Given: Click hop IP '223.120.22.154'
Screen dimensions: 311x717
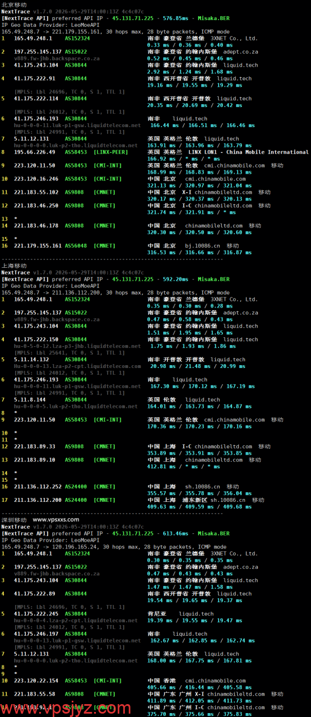Looking at the screenshot, I should [36, 681].
